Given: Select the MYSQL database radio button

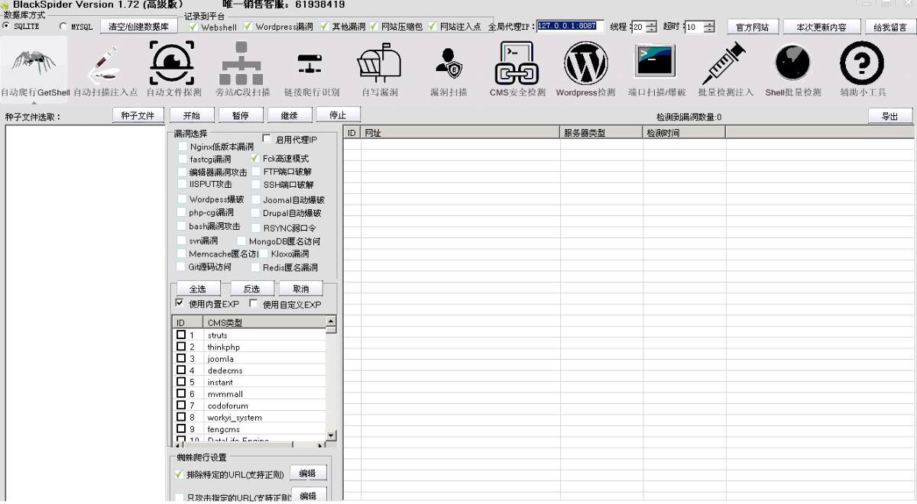Looking at the screenshot, I should pos(63,26).
